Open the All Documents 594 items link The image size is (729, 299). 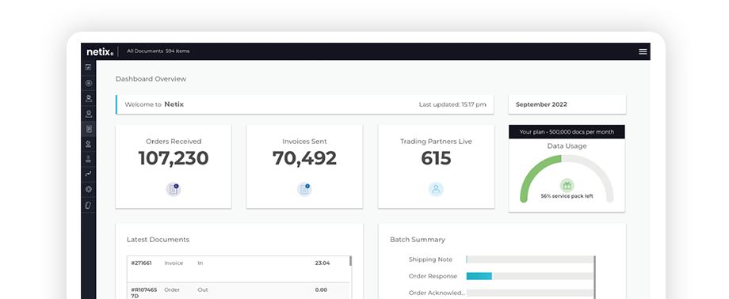click(158, 51)
